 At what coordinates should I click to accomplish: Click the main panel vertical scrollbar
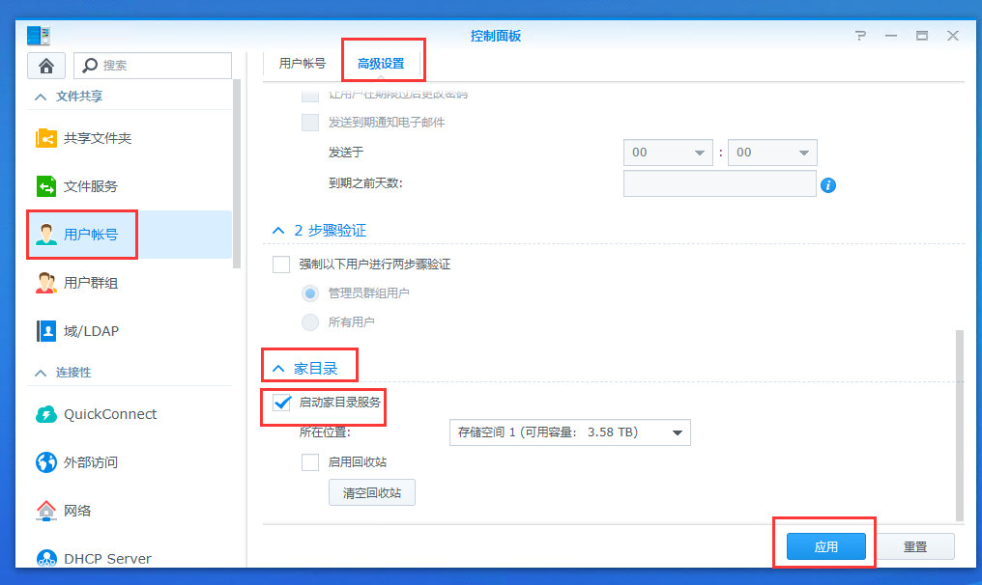coord(960,426)
